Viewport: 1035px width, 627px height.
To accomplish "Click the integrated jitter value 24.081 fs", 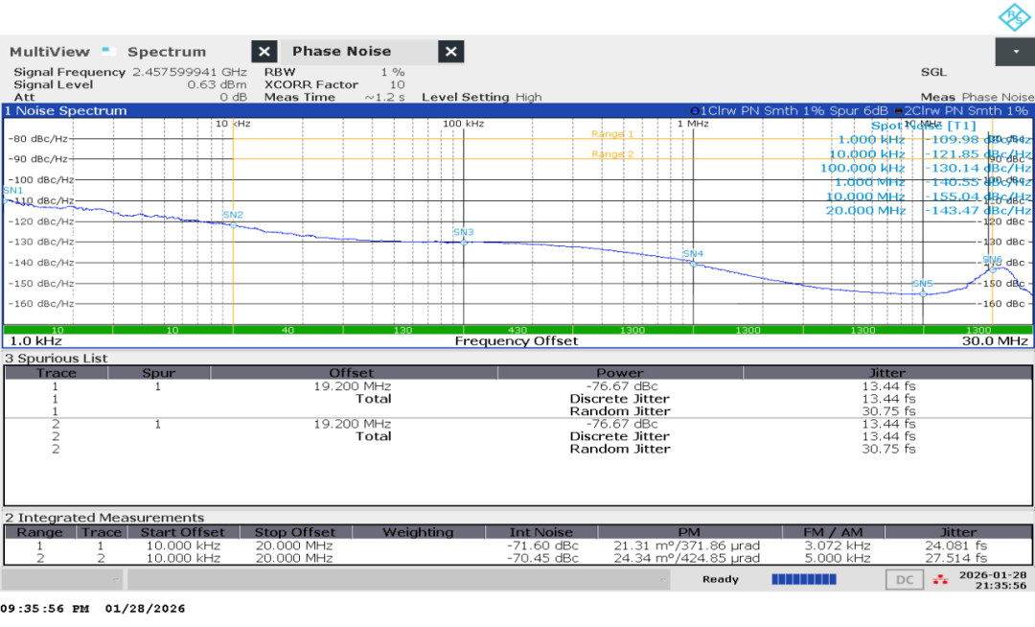I will [956, 546].
